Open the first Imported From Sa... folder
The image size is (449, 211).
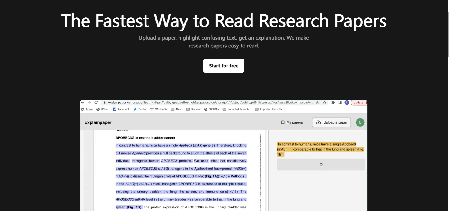coord(237,109)
